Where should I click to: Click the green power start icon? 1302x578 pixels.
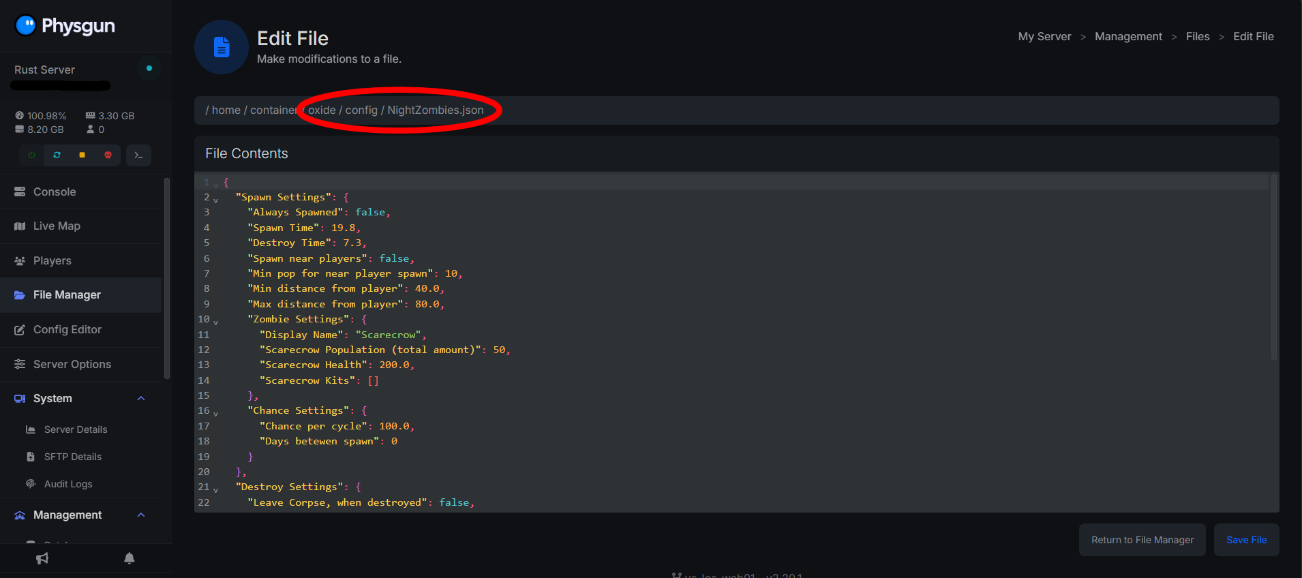tap(31, 155)
